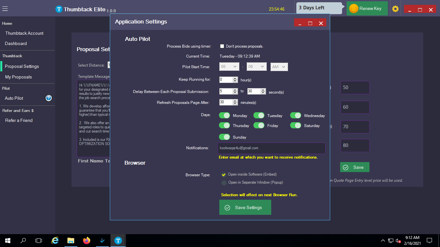The width and height of the screenshot is (440, 247).
Task: Click the maximum delay seconds spinner
Action: (x=256, y=91)
